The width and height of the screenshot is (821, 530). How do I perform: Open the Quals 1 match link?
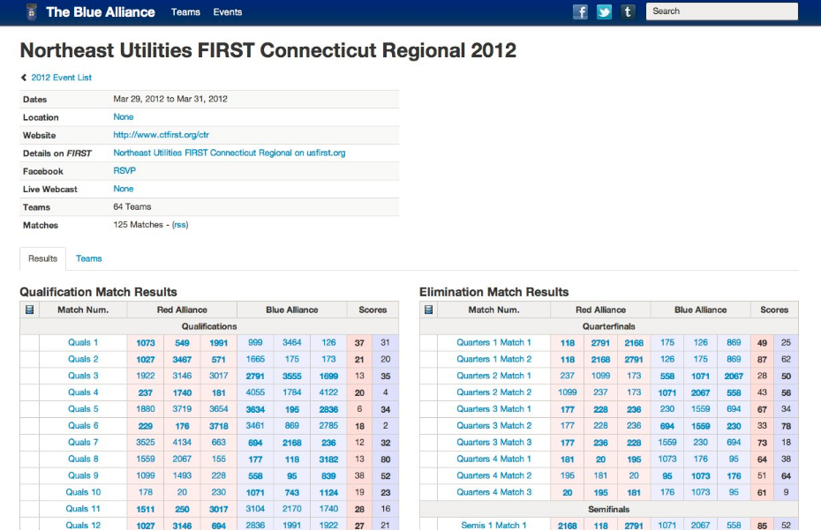click(83, 343)
